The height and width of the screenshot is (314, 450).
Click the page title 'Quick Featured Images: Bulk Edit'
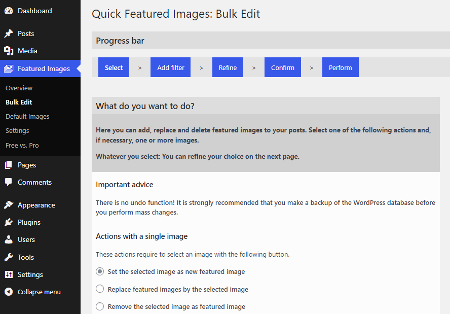pyautogui.click(x=176, y=14)
